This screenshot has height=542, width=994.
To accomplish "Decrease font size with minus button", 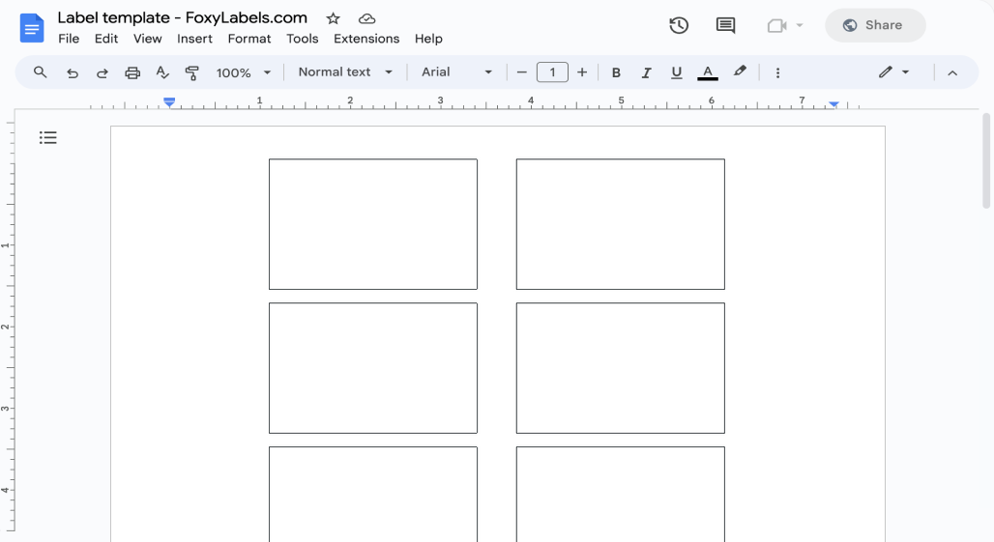I will [x=522, y=72].
